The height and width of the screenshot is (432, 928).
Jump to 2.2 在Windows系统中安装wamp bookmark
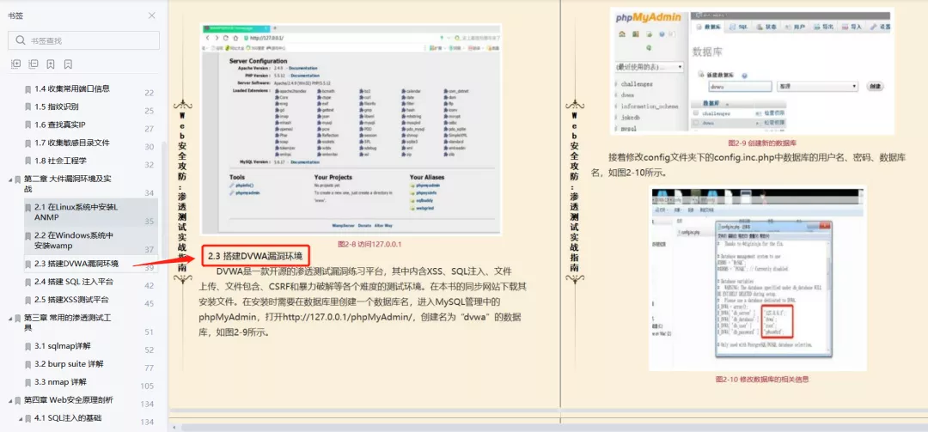coord(73,240)
